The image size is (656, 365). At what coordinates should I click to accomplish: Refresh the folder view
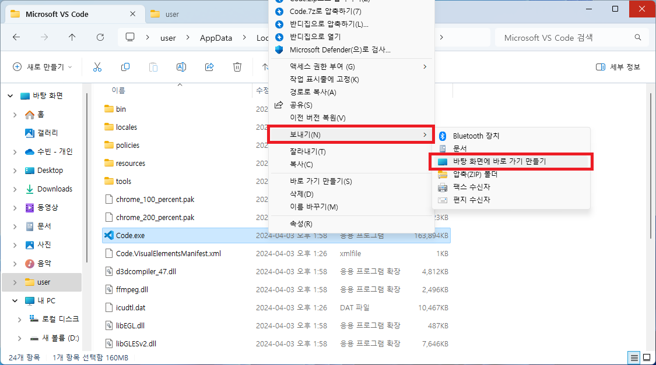click(100, 38)
